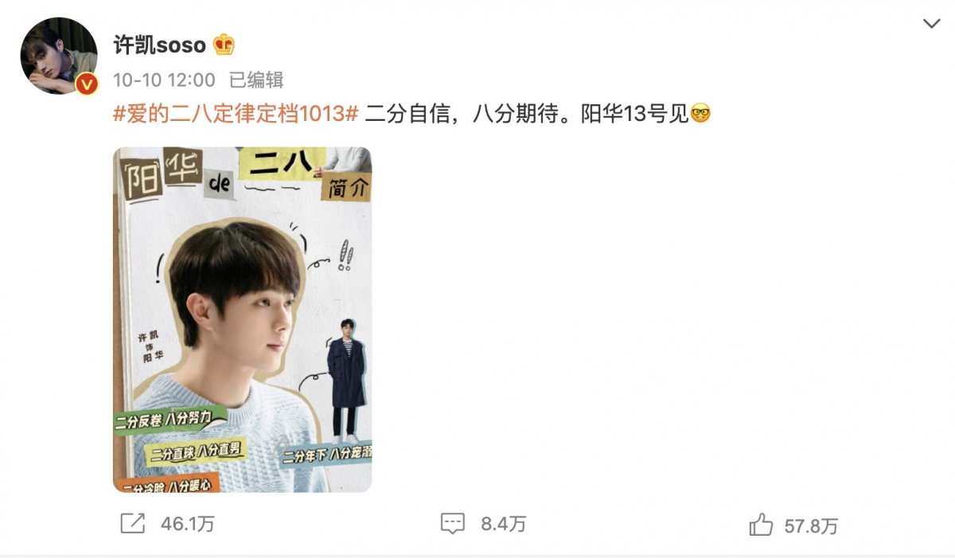Like the post with thumbs-up icon

tap(761, 525)
